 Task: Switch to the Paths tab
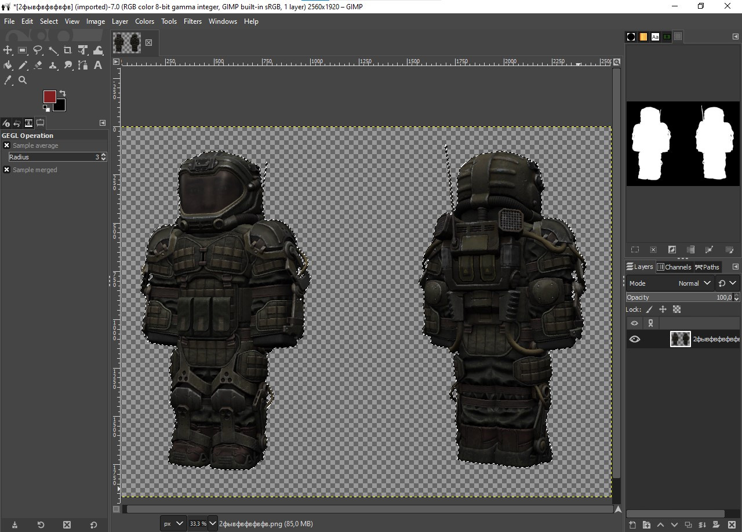click(x=707, y=267)
